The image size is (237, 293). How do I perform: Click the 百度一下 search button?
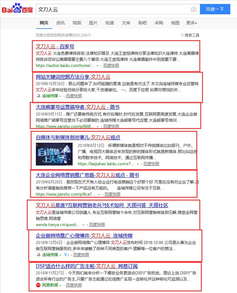tap(215, 9)
